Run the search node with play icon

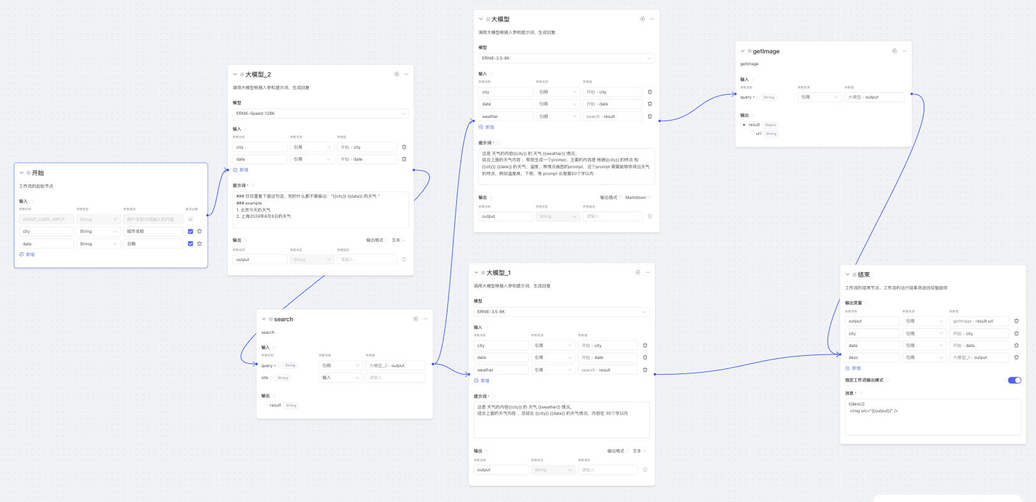pos(415,319)
